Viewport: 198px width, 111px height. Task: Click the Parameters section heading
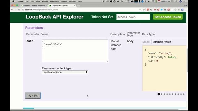pos(34,28)
